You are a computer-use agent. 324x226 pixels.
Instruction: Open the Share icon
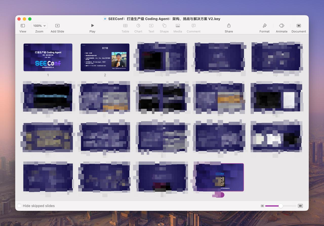point(229,26)
